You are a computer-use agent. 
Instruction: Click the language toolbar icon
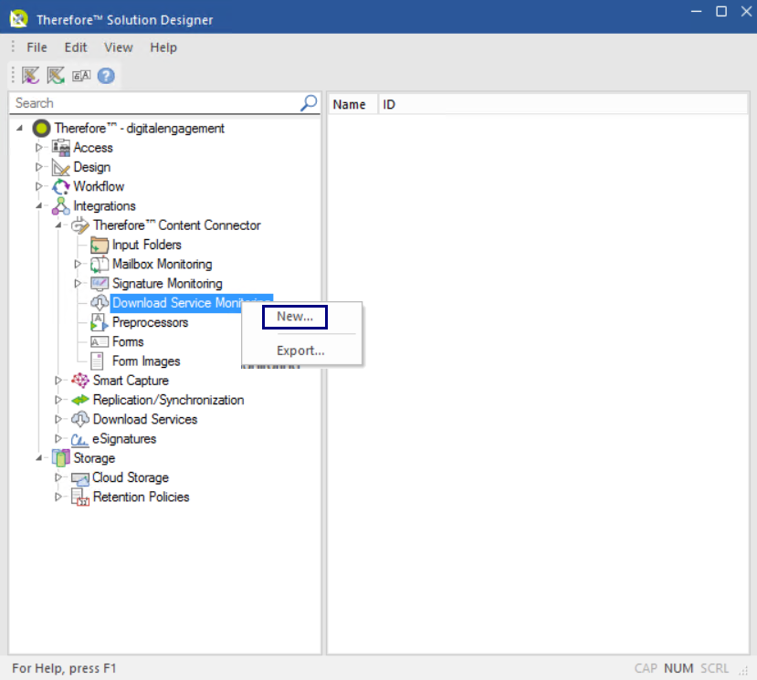[x=81, y=76]
